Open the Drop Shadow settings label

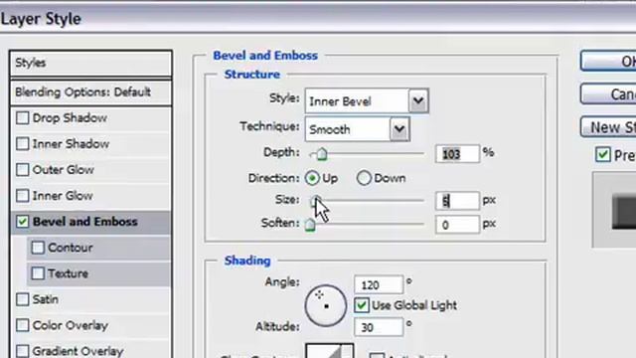click(70, 118)
